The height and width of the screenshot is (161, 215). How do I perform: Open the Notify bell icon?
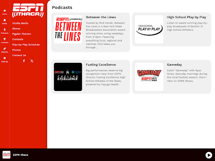click(5, 21)
